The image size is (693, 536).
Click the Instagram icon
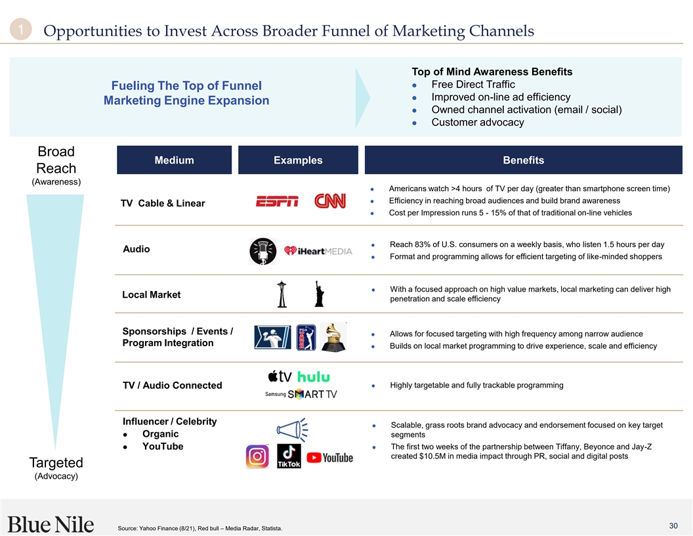click(x=257, y=457)
